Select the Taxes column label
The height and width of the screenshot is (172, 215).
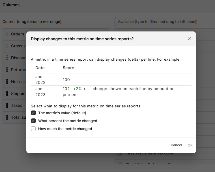tap(17, 105)
